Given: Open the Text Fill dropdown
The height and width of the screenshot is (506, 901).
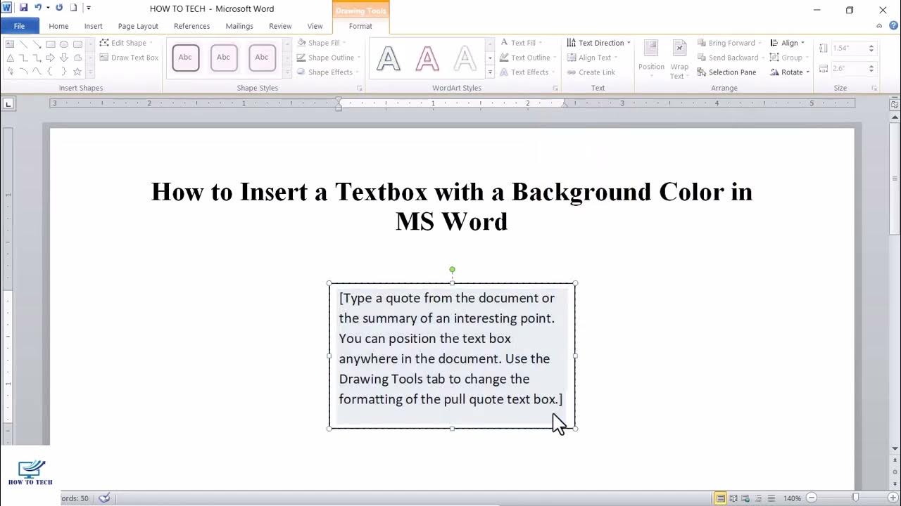Looking at the screenshot, I should coord(521,43).
